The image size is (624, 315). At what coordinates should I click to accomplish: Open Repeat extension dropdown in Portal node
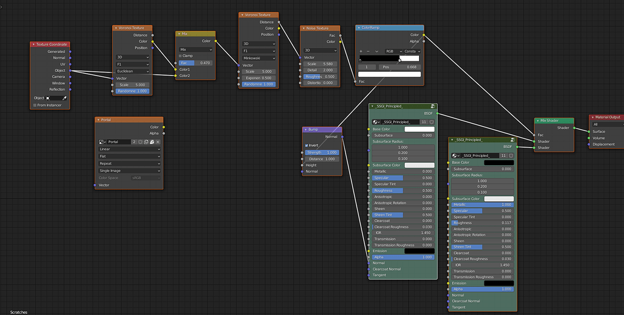129,163
